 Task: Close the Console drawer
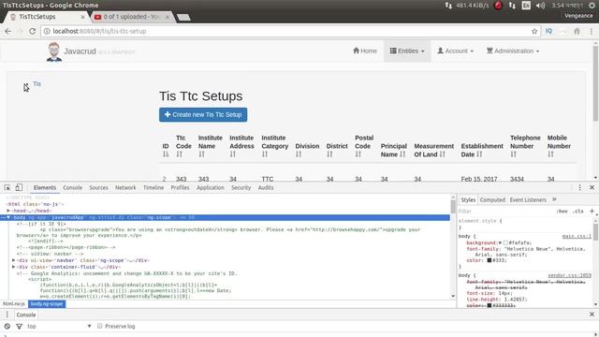click(x=592, y=315)
